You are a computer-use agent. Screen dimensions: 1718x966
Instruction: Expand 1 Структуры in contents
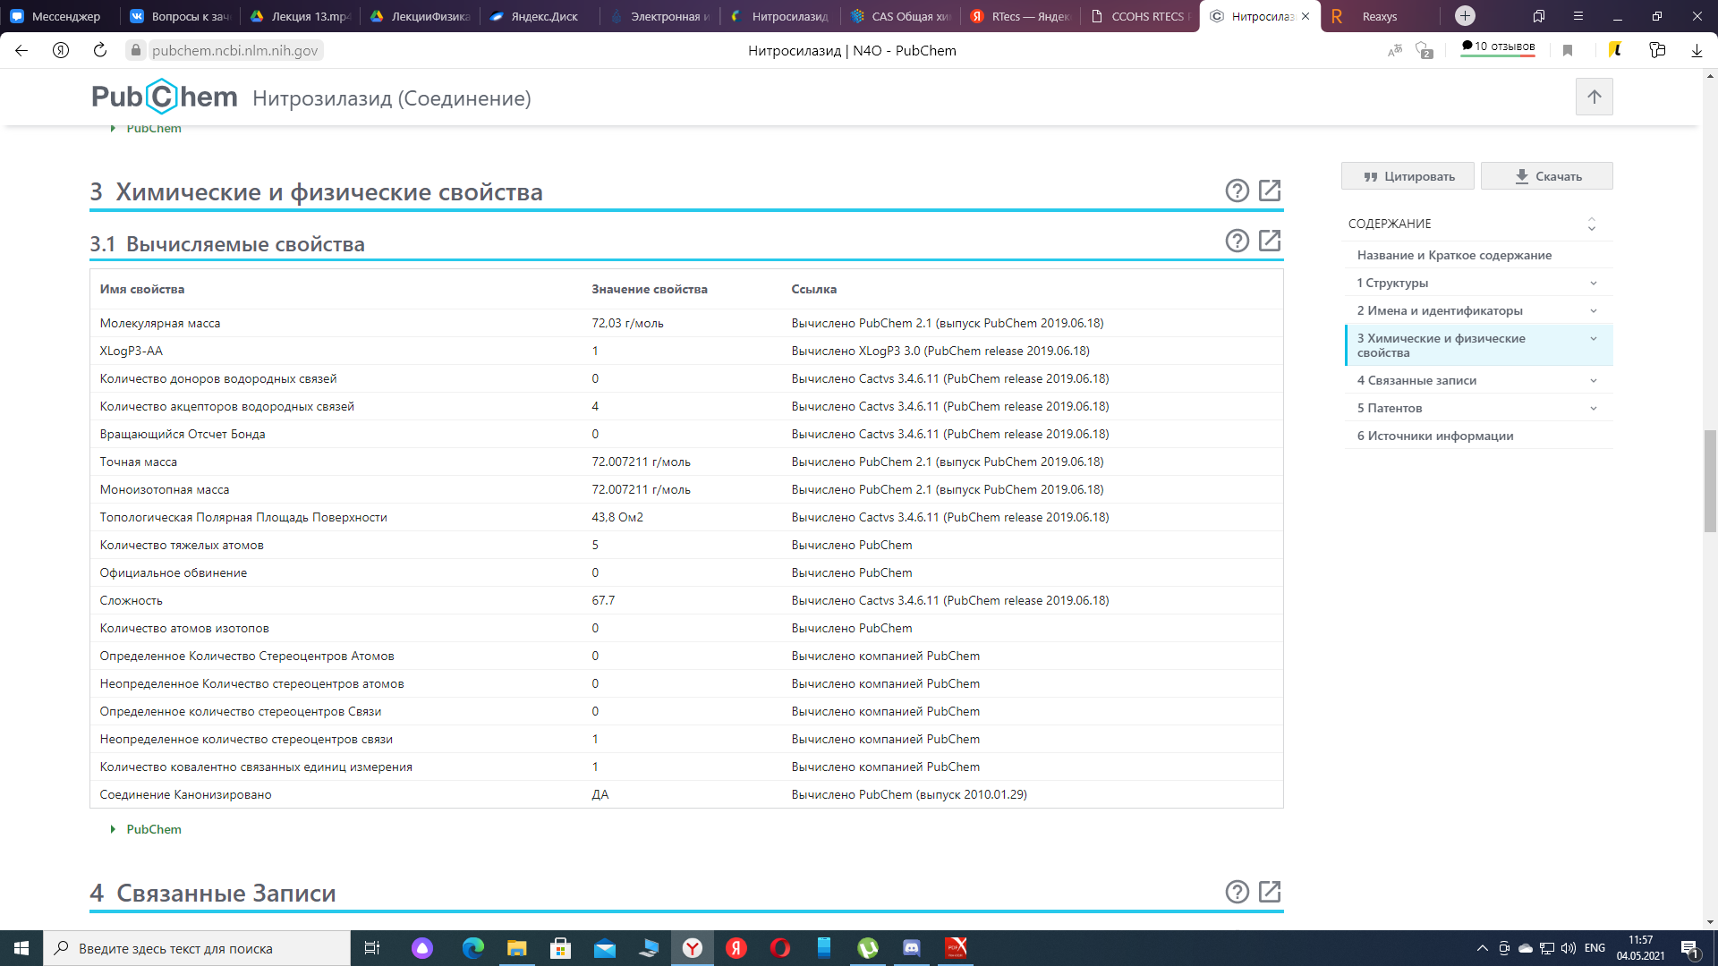coord(1593,284)
